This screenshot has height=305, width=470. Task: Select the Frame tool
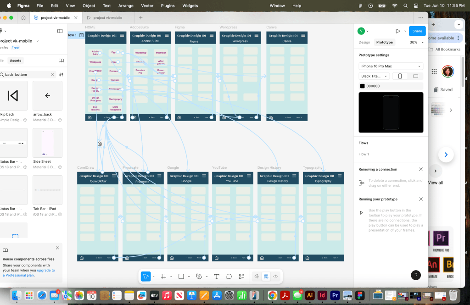pos(163,277)
